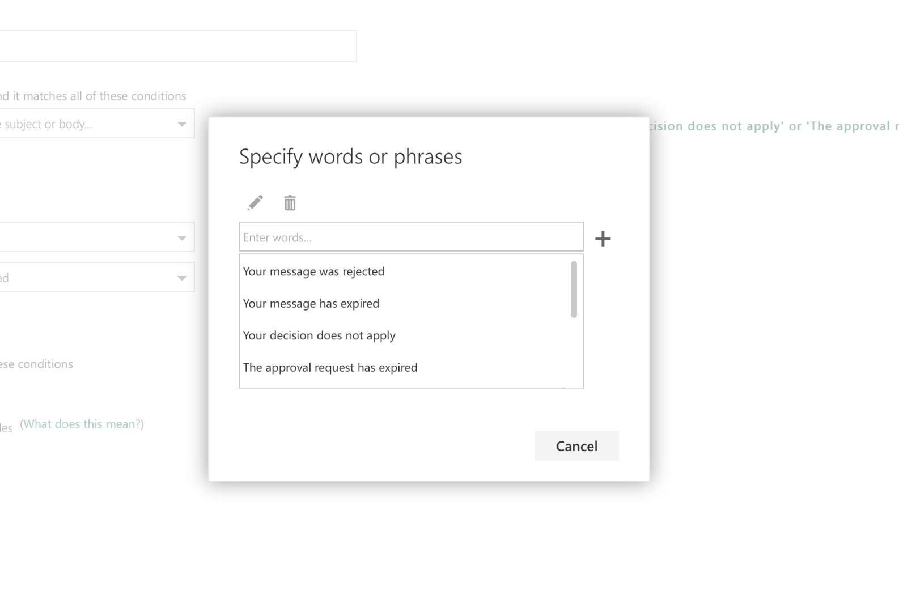Pick 'The approval request has expired' item
The width and height of the screenshot is (899, 612).
click(330, 368)
